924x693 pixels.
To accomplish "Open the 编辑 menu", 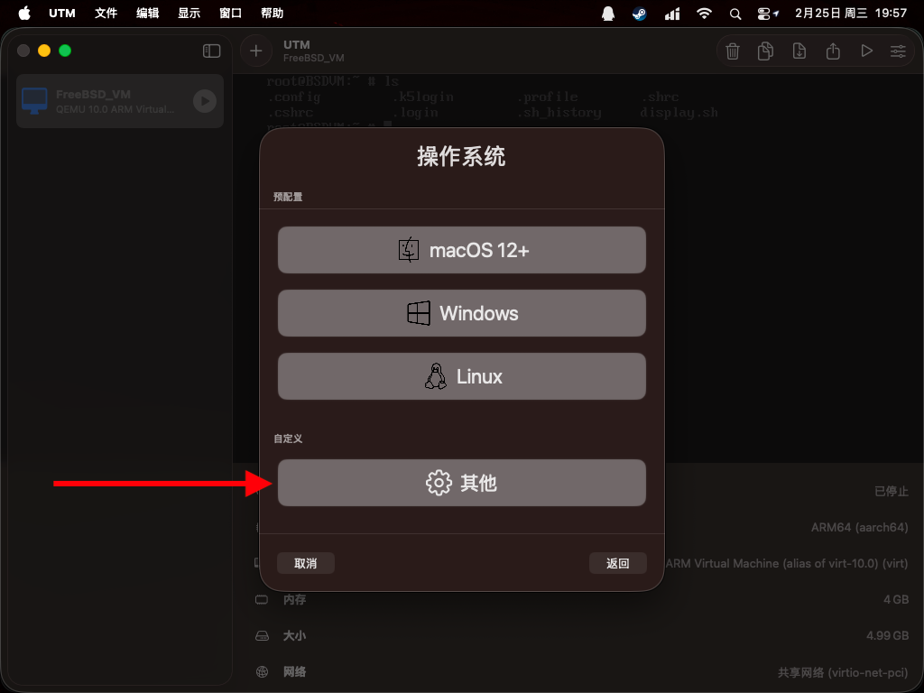I will [147, 13].
